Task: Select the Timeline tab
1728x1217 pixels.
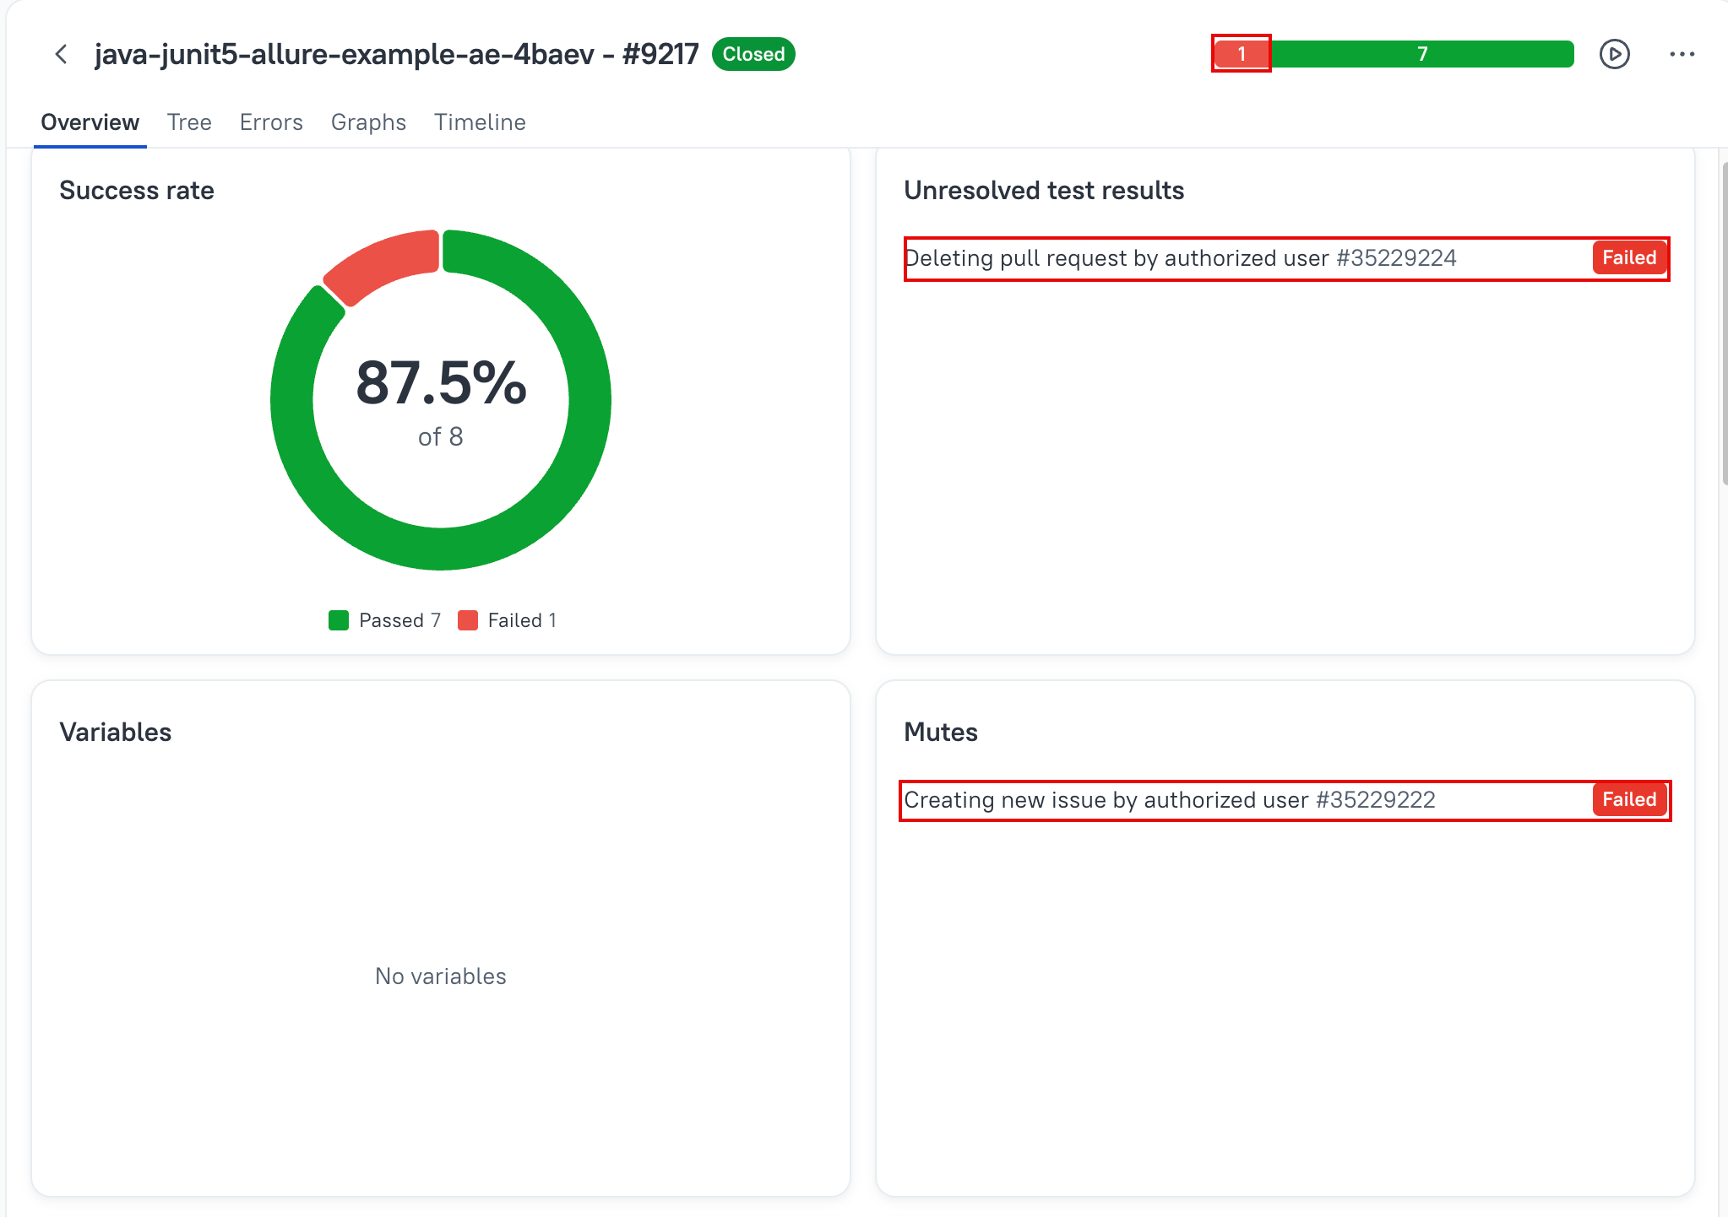Action: [480, 122]
